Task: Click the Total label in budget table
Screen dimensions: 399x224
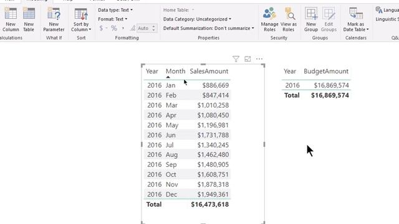Action: 292,95
